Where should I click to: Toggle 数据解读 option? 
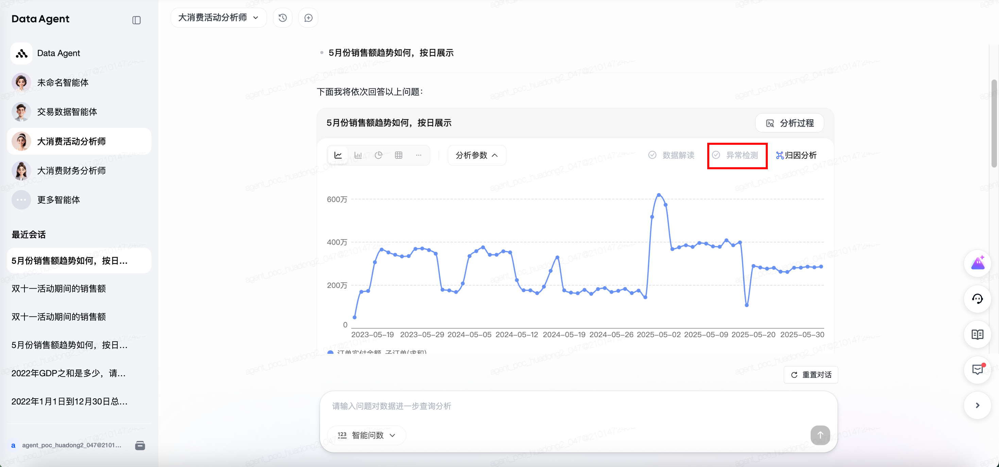(671, 155)
